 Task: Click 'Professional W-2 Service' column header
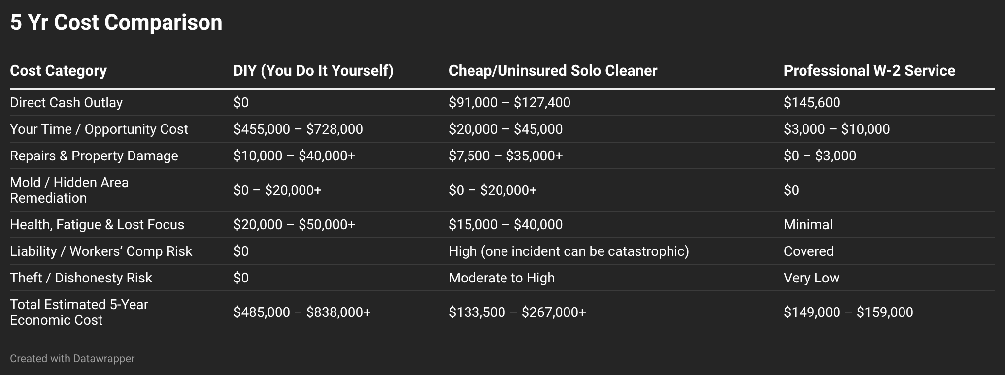click(870, 70)
